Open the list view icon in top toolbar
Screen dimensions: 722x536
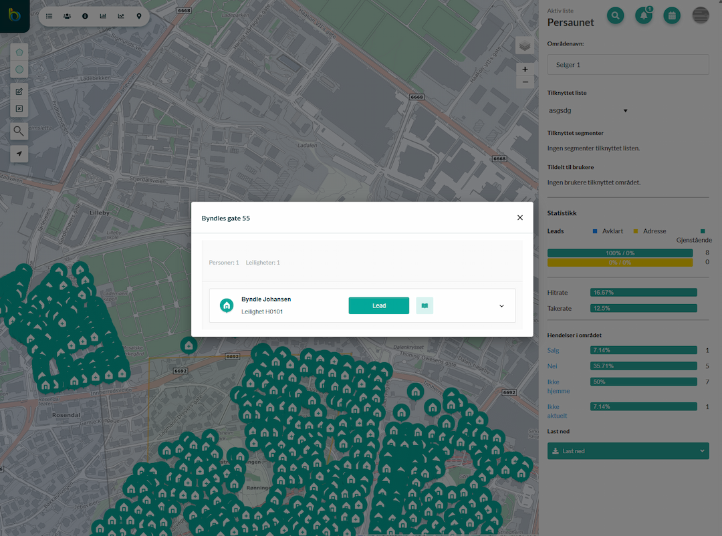click(49, 16)
